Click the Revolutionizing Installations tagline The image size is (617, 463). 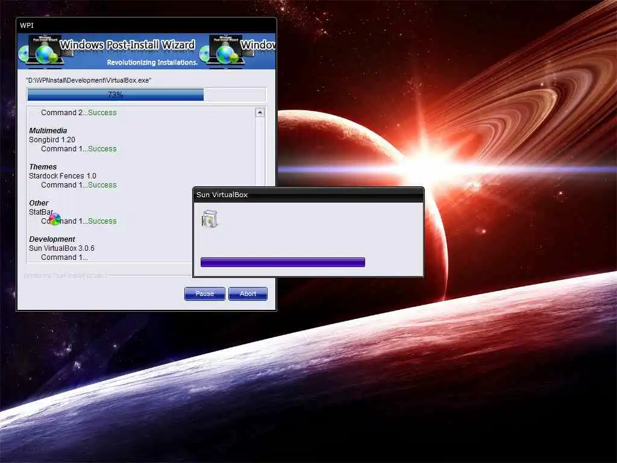point(152,63)
